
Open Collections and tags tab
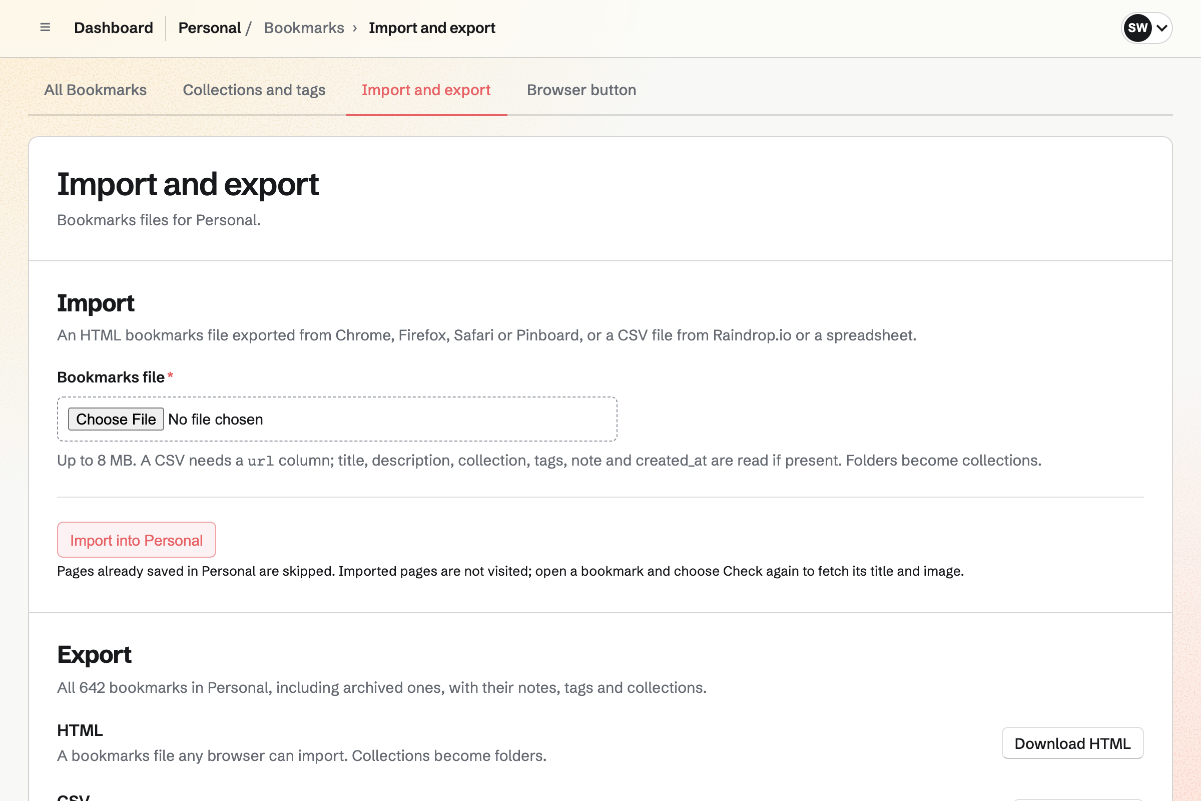click(254, 90)
